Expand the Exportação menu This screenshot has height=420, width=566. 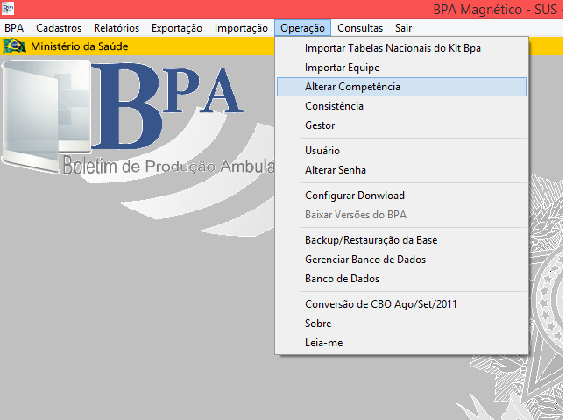[177, 28]
